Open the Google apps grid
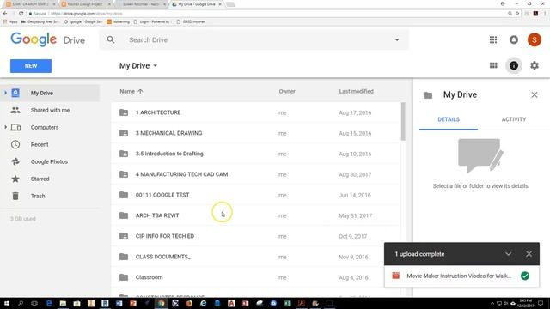The image size is (550, 309). pos(493,40)
